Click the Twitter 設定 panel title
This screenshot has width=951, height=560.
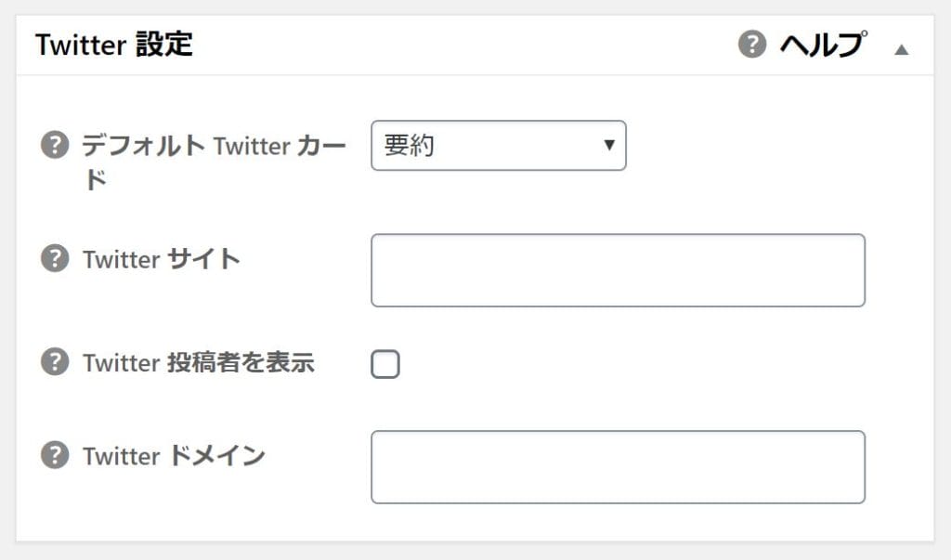pyautogui.click(x=114, y=44)
